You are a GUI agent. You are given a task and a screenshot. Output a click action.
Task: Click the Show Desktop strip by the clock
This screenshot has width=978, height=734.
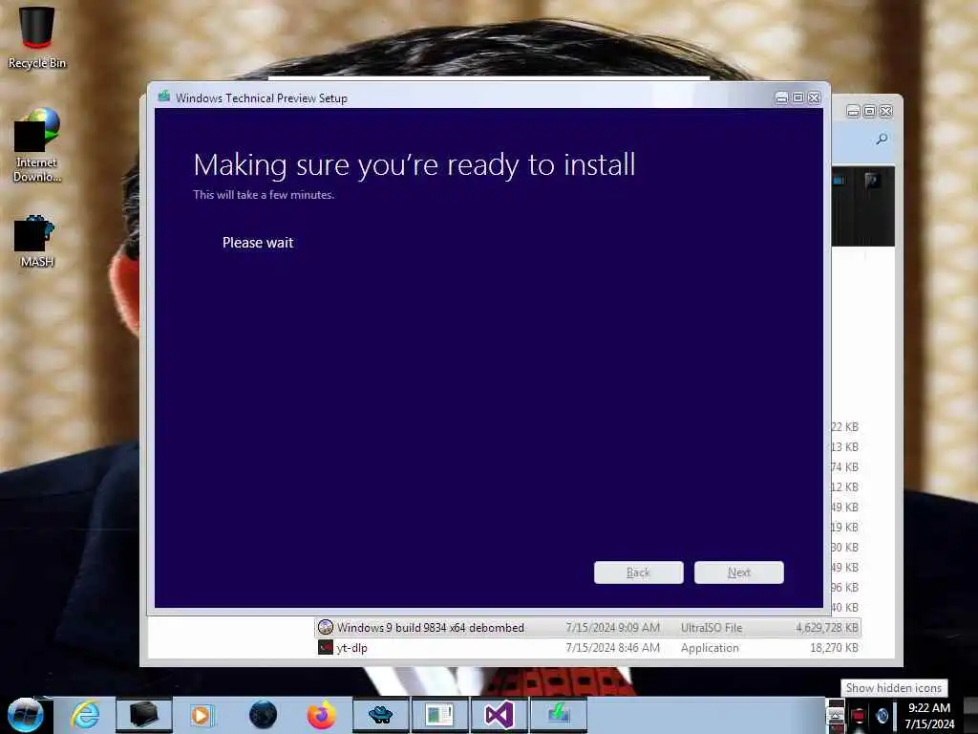(970, 715)
